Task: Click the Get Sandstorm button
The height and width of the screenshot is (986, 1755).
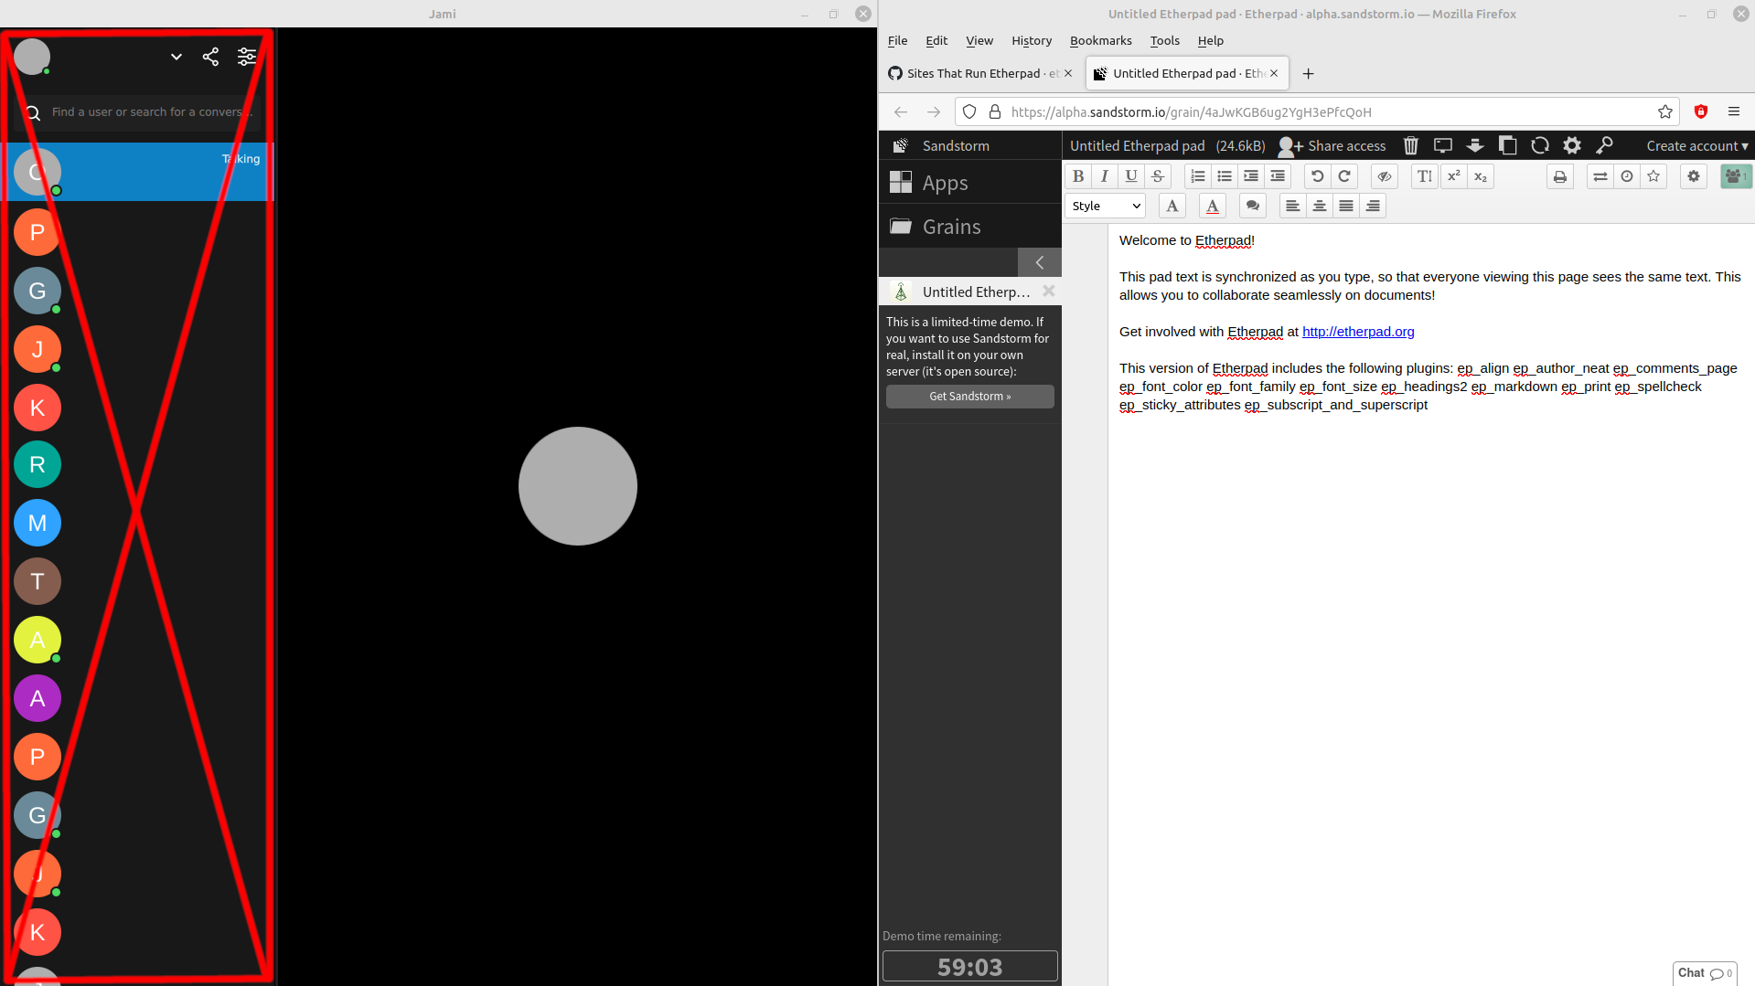Action: point(969,397)
